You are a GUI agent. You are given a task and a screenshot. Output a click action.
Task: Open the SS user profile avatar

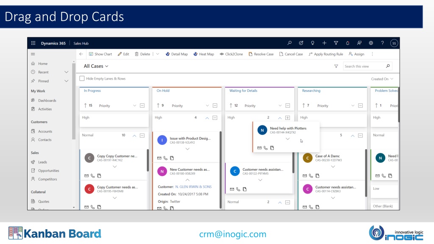point(394,43)
